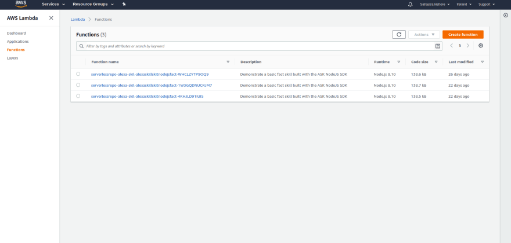The width and height of the screenshot is (511, 243).
Task: Open function ending 1W3GQDNUCRJM7
Action: coord(152,86)
